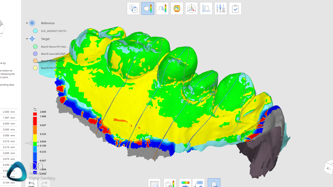Click the view cube in corner
This screenshot has height=187, width=333.
coord(329,167)
